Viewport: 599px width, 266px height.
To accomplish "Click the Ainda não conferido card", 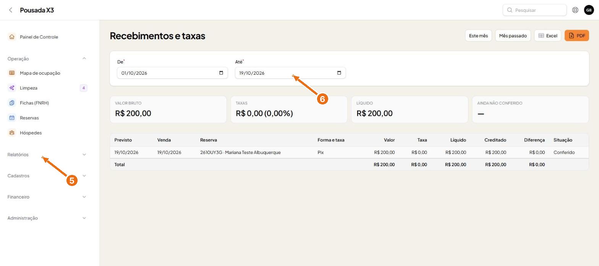I will [x=530, y=109].
